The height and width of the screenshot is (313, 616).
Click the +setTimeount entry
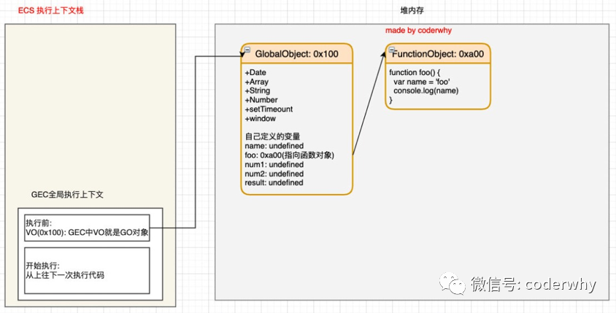coord(269,109)
